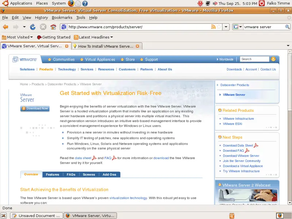This screenshot has height=219, width=292.
Task: Click the vertical scrollbar down arrow
Action: (x=289, y=203)
